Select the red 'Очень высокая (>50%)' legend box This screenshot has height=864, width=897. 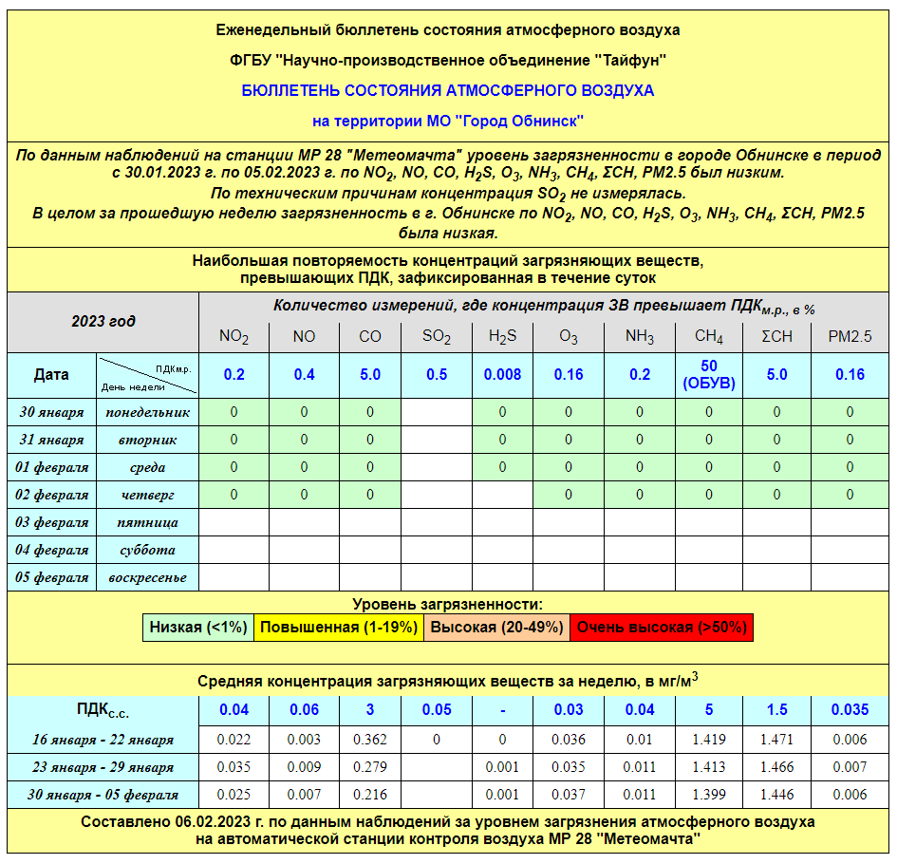click(662, 628)
